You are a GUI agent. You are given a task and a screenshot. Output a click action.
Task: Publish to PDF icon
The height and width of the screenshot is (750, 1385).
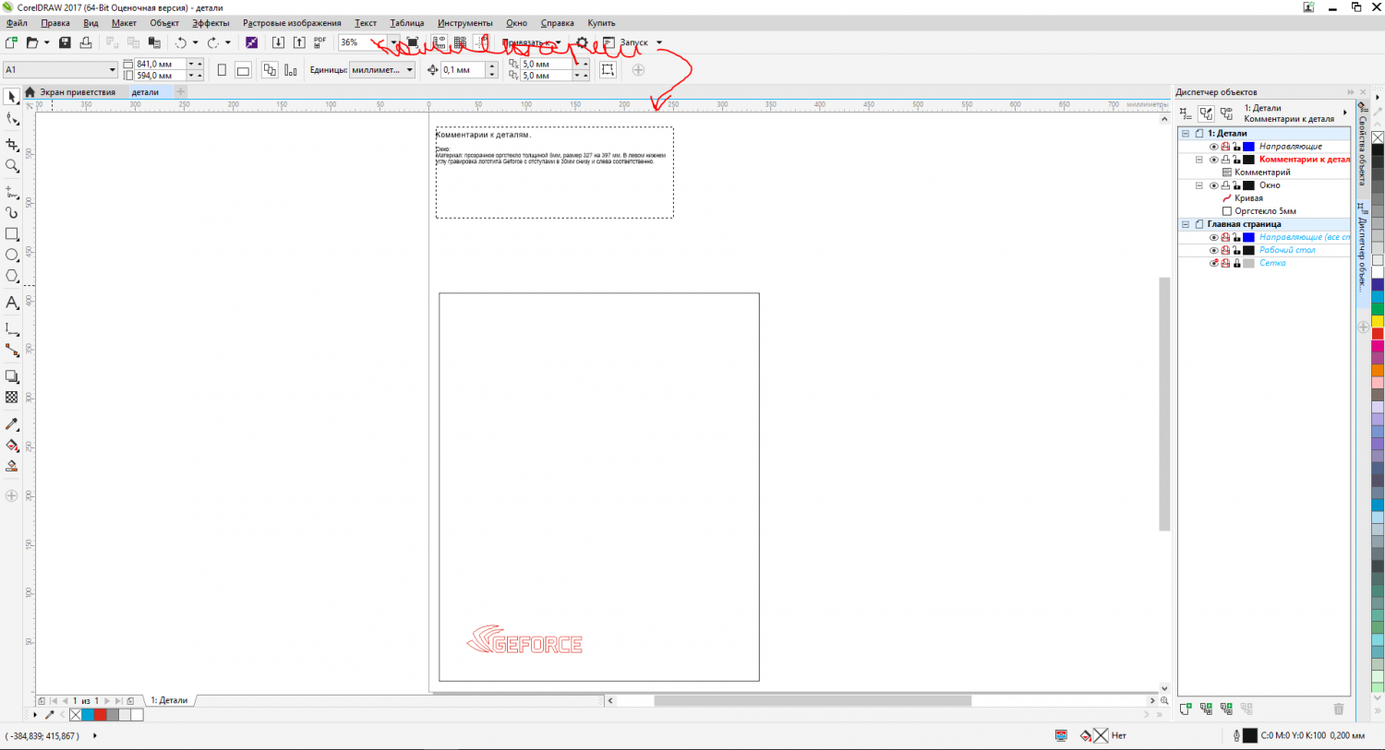pyautogui.click(x=320, y=42)
